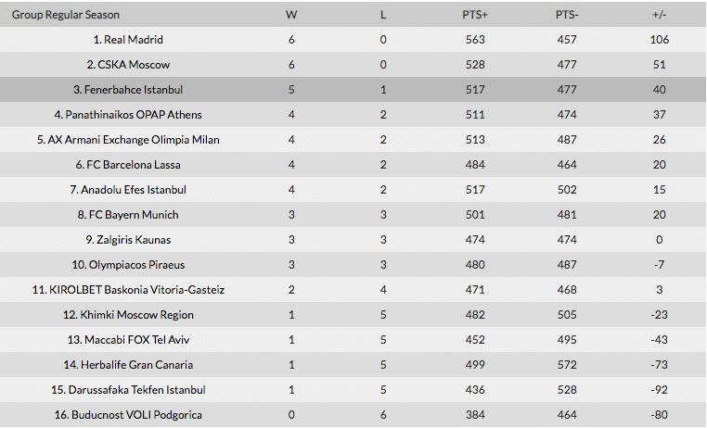Click the Group Regular Season header
This screenshot has height=428, width=707.
tap(65, 15)
